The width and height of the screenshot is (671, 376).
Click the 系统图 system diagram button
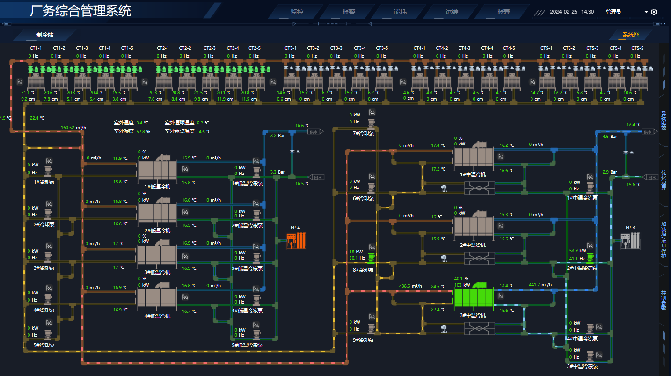pos(630,35)
